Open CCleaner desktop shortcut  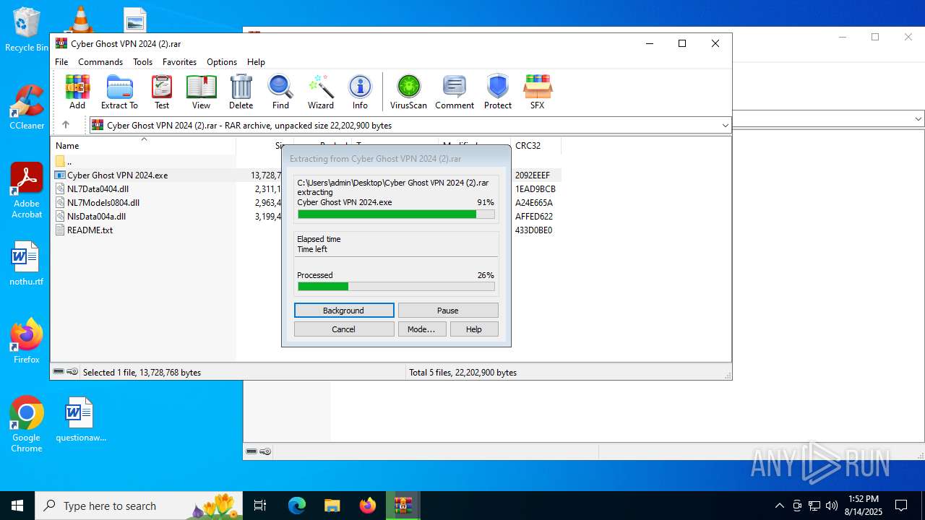pyautogui.click(x=27, y=107)
